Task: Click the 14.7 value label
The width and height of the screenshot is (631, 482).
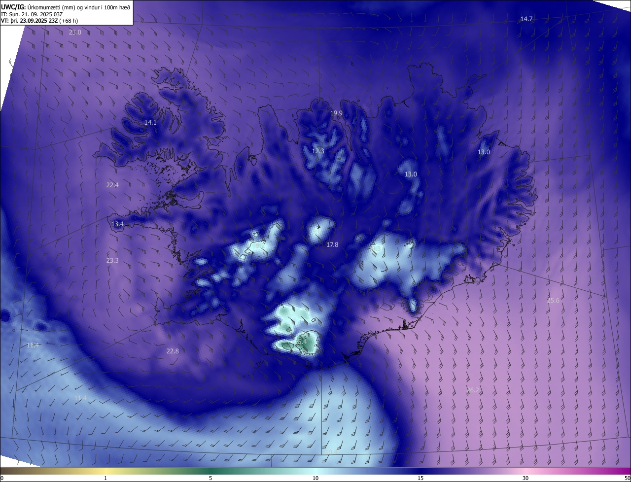Action: point(526,19)
